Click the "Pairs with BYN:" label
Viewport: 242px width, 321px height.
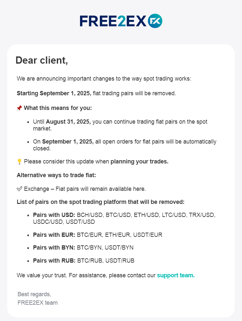(54, 248)
